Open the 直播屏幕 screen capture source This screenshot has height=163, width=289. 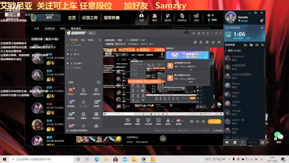[128, 122]
